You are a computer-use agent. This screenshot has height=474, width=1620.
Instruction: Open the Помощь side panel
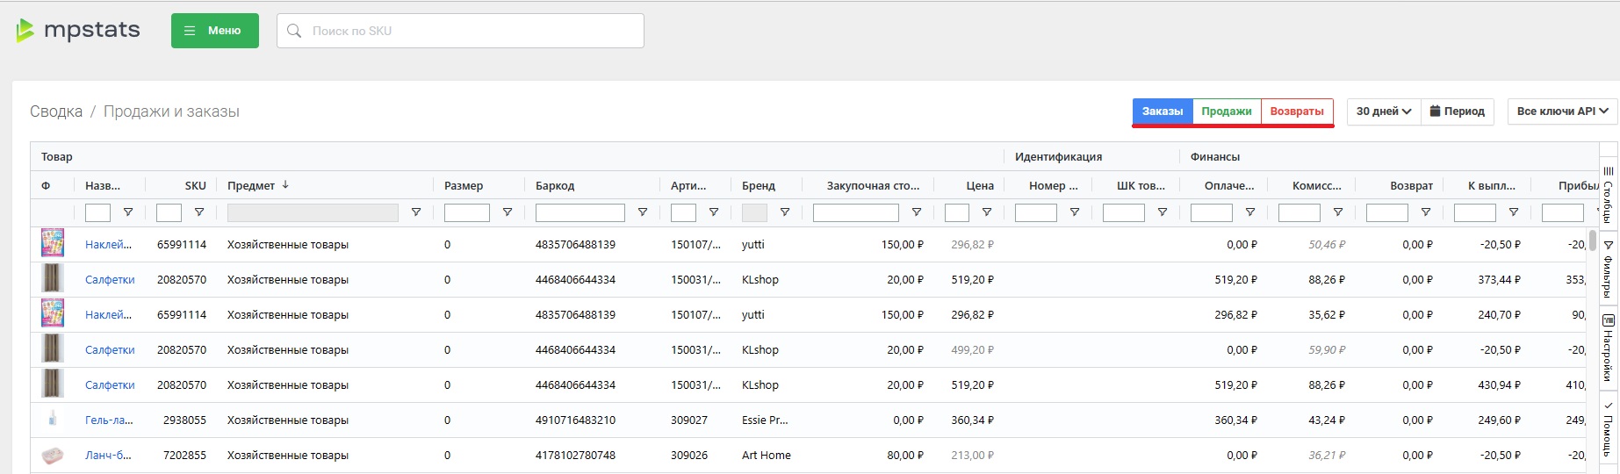pyautogui.click(x=1609, y=430)
